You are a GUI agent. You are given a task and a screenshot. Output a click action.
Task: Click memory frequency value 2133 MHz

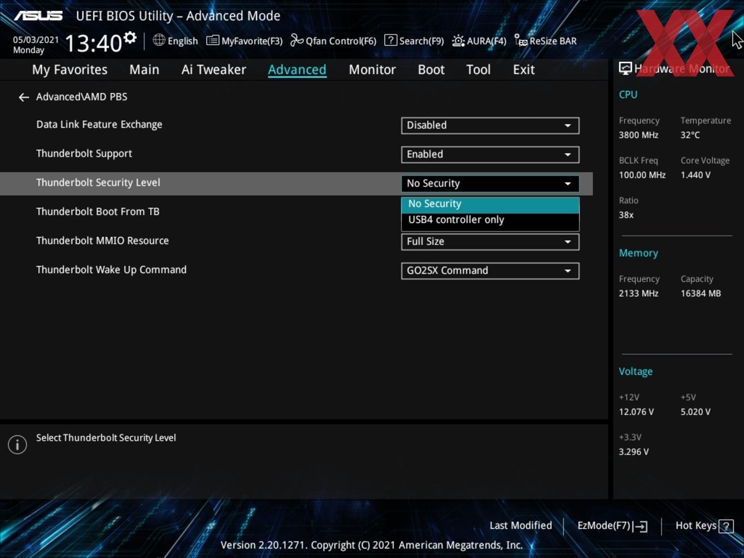coord(638,294)
